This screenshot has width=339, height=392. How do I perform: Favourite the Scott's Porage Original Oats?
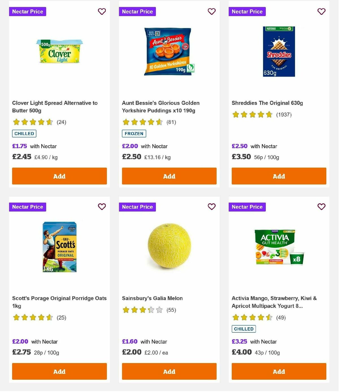(x=102, y=207)
